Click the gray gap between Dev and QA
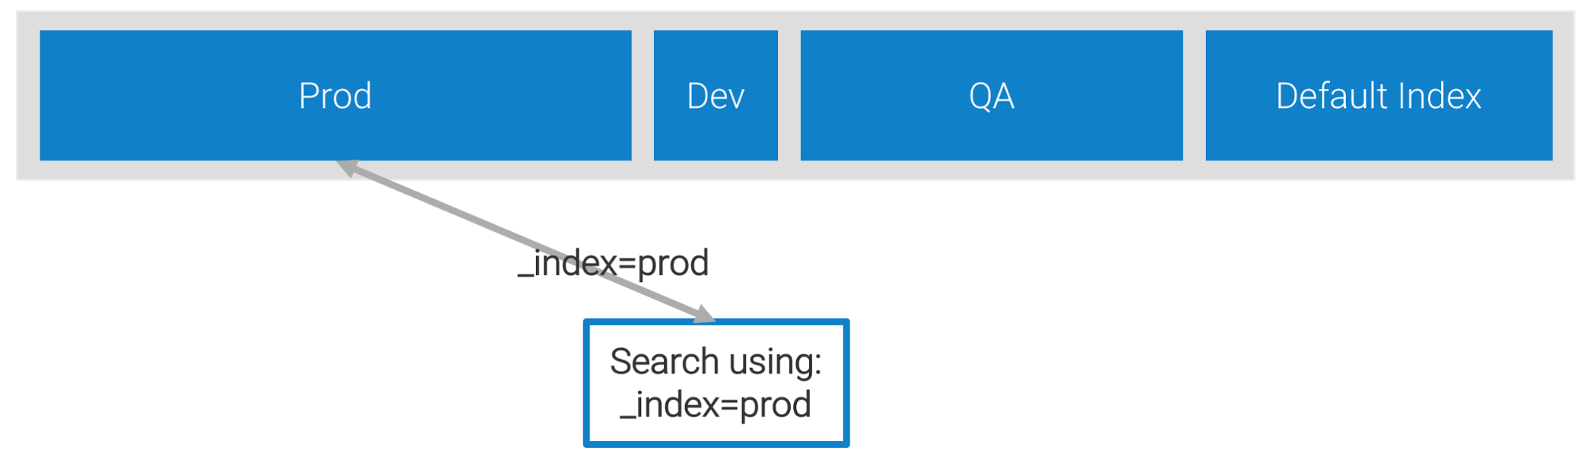 pos(789,95)
